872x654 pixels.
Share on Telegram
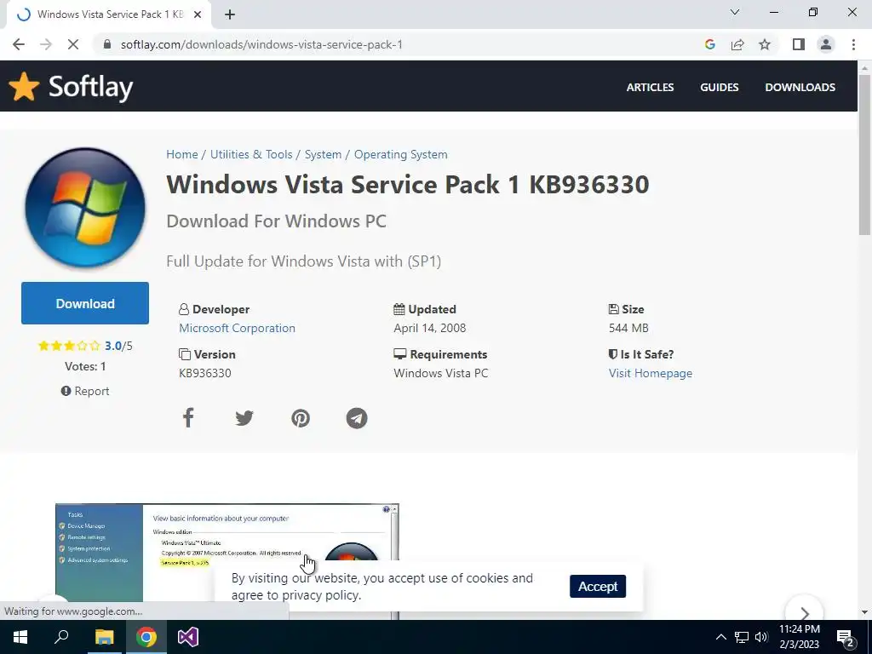click(x=357, y=417)
